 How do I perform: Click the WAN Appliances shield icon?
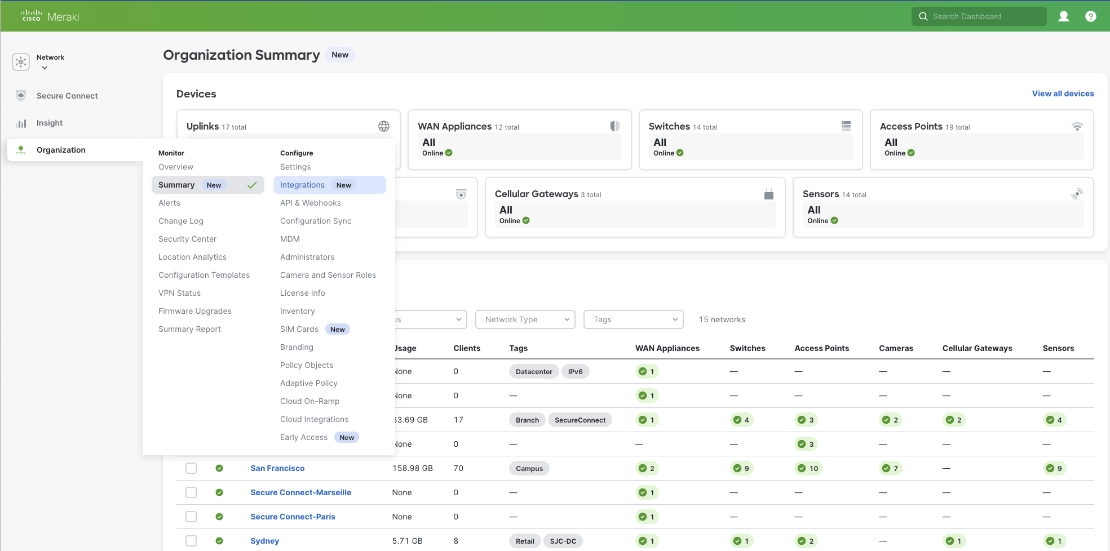coord(614,126)
